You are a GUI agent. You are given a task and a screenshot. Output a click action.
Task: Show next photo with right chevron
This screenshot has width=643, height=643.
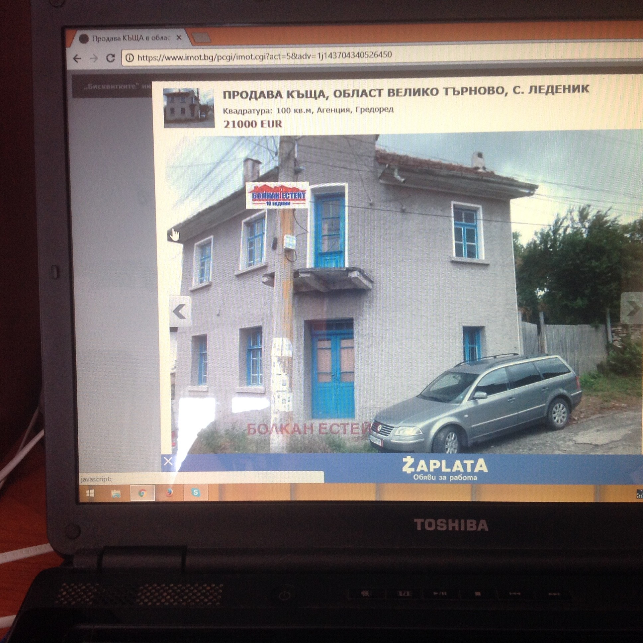632,308
